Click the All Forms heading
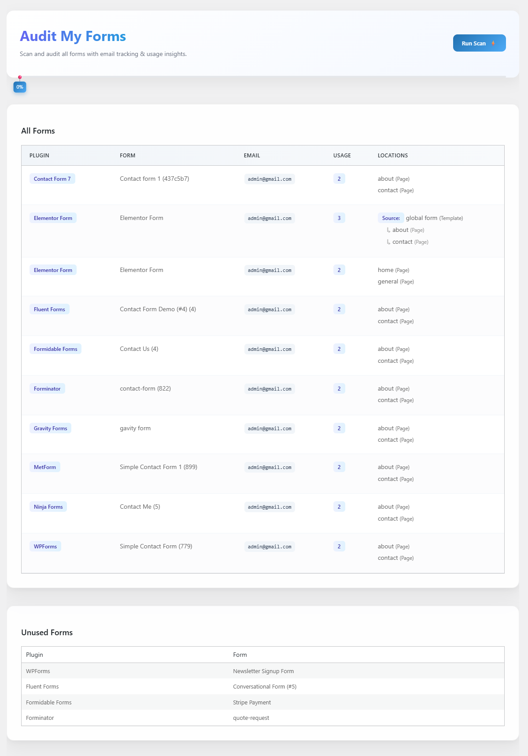 [38, 130]
